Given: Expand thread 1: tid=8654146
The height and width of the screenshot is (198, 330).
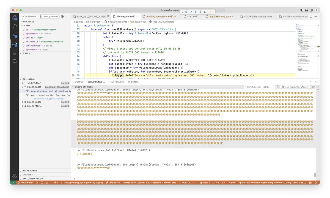Looking at the screenshot, I should point(23,83).
